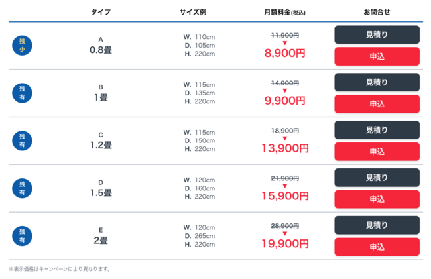
Task: Open 見積り for type C 1.2畳
Action: point(377,130)
